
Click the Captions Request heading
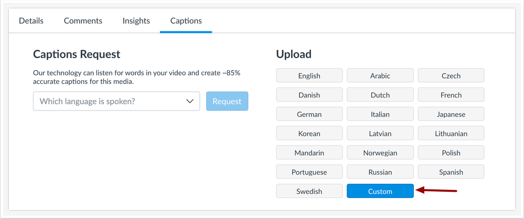click(77, 54)
